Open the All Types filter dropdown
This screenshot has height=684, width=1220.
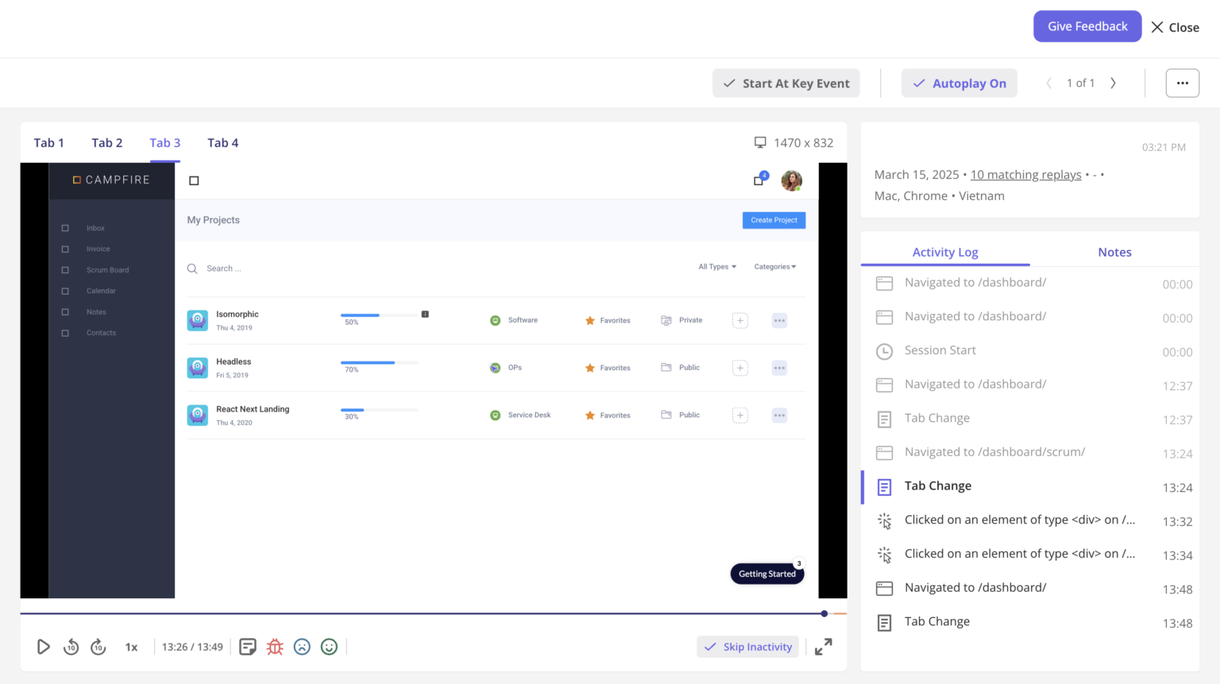(x=716, y=266)
